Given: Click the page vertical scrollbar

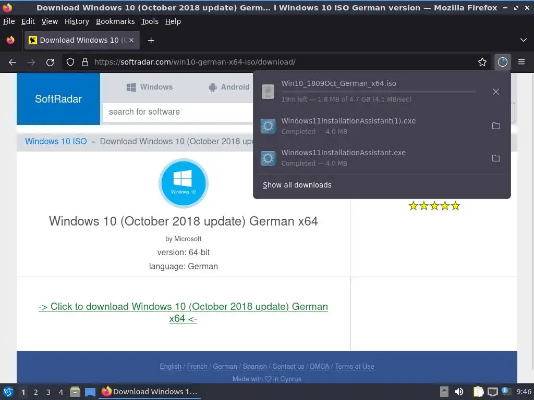Looking at the screenshot, I should [x=532, y=221].
